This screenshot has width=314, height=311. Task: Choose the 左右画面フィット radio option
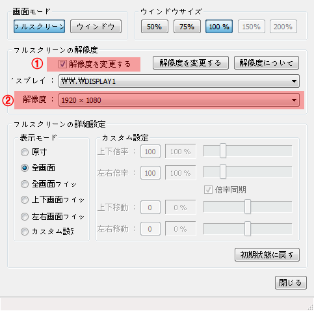[25, 217]
